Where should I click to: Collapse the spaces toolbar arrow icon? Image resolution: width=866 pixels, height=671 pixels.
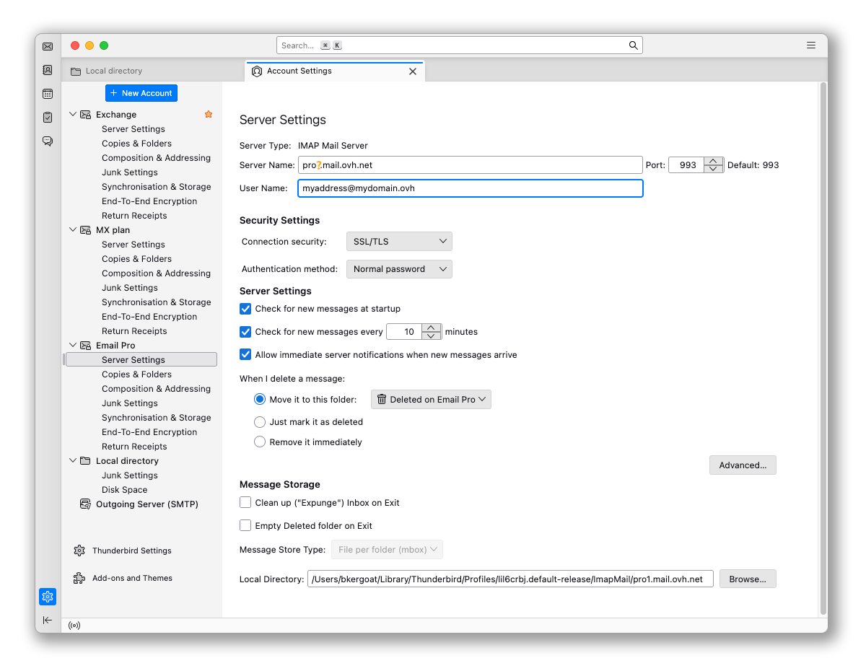(x=48, y=620)
